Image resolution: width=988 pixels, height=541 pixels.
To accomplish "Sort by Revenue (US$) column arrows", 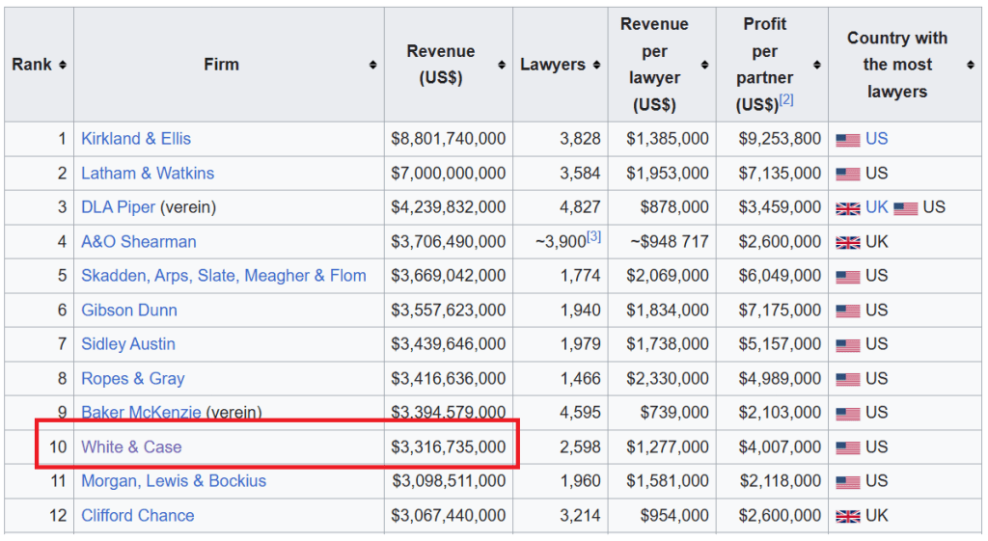I will click(x=502, y=65).
